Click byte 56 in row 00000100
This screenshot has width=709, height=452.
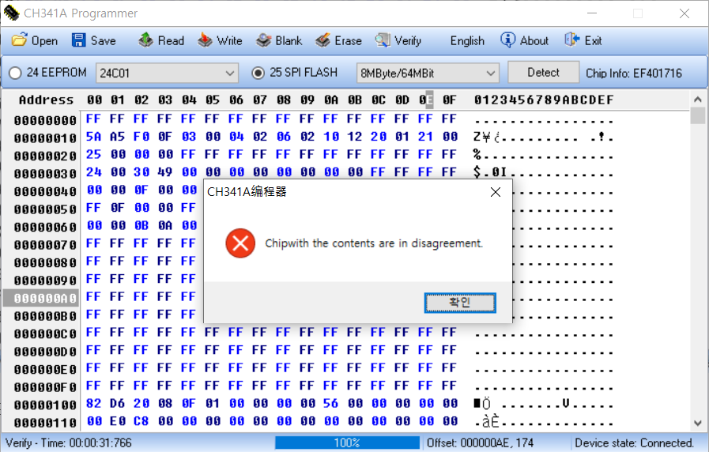pos(331,403)
